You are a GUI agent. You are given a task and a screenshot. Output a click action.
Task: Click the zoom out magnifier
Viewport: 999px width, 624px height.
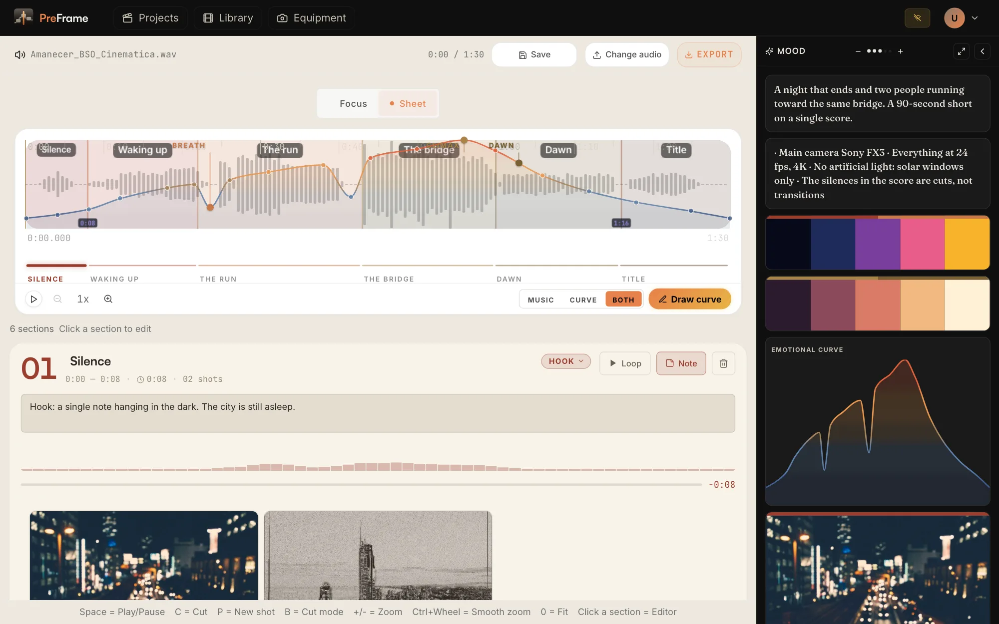tap(57, 299)
